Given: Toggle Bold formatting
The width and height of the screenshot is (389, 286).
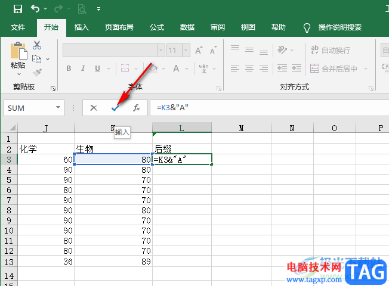Looking at the screenshot, I should pyautogui.click(x=69, y=69).
